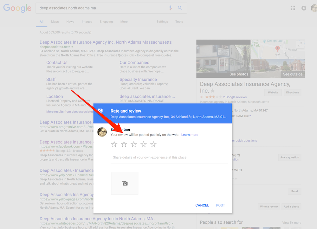Open whitepages result options arrow
The width and height of the screenshot is (317, 229).
pos(173,223)
